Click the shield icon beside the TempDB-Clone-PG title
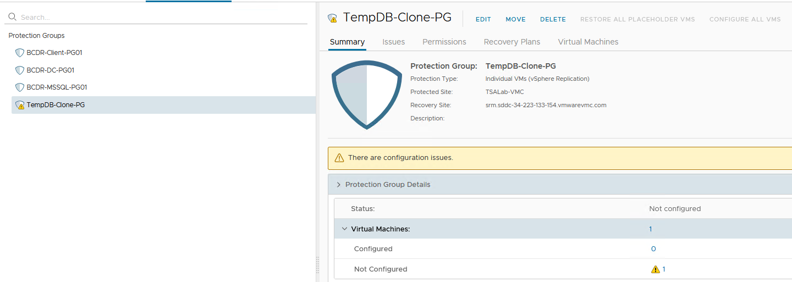The width and height of the screenshot is (792, 282). pyautogui.click(x=332, y=18)
